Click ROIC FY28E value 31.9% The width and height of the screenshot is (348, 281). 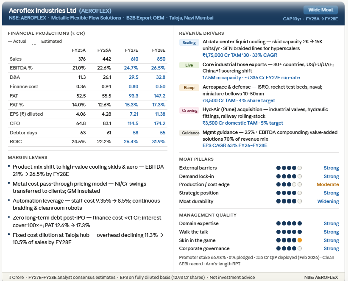(159, 142)
